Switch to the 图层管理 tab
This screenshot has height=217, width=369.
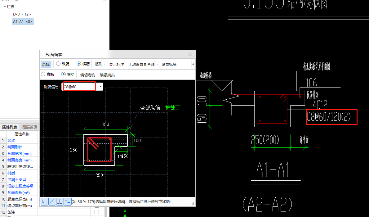tap(30, 127)
